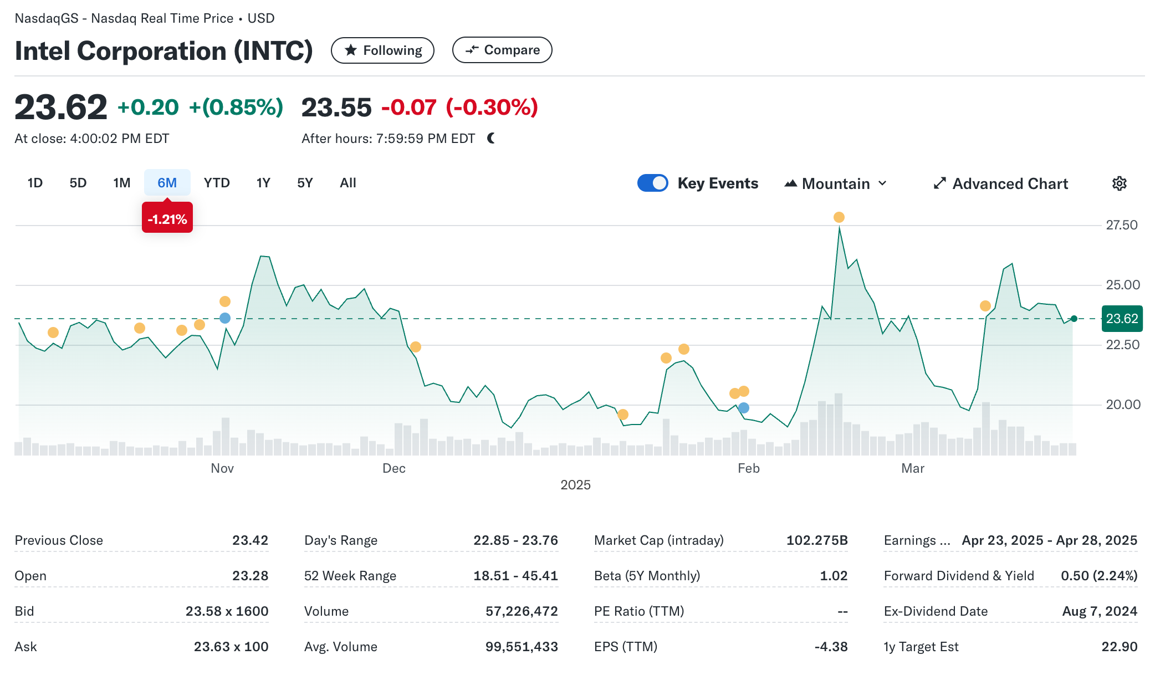Click the 23.62 current price label on axis

1122,319
